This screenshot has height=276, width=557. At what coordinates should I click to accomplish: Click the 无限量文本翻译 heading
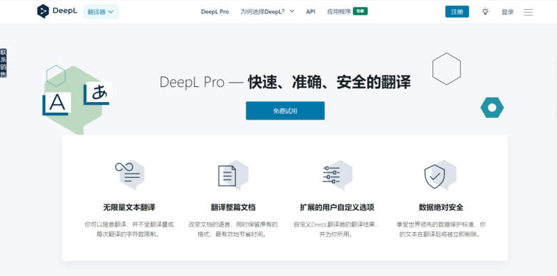(129, 208)
